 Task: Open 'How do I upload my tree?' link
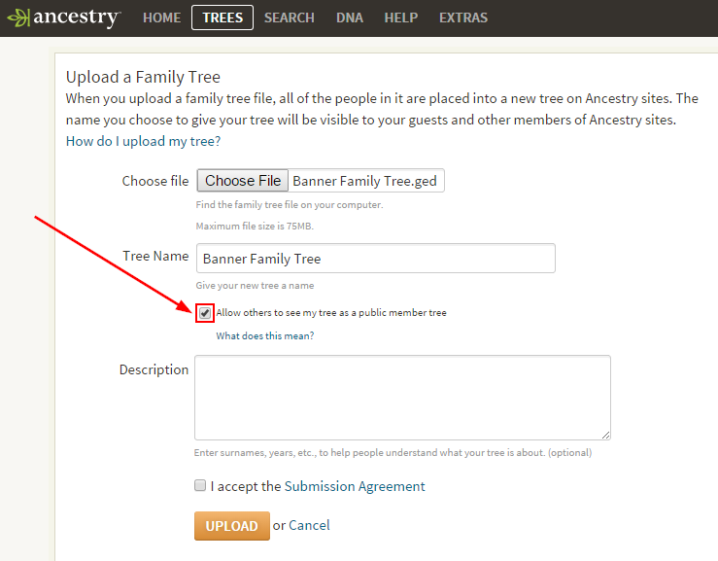pyautogui.click(x=143, y=141)
